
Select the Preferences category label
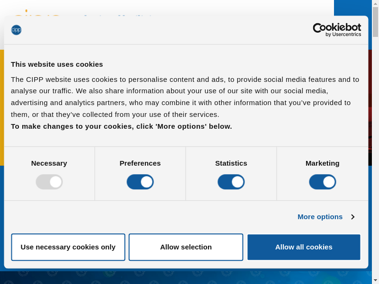tap(140, 163)
